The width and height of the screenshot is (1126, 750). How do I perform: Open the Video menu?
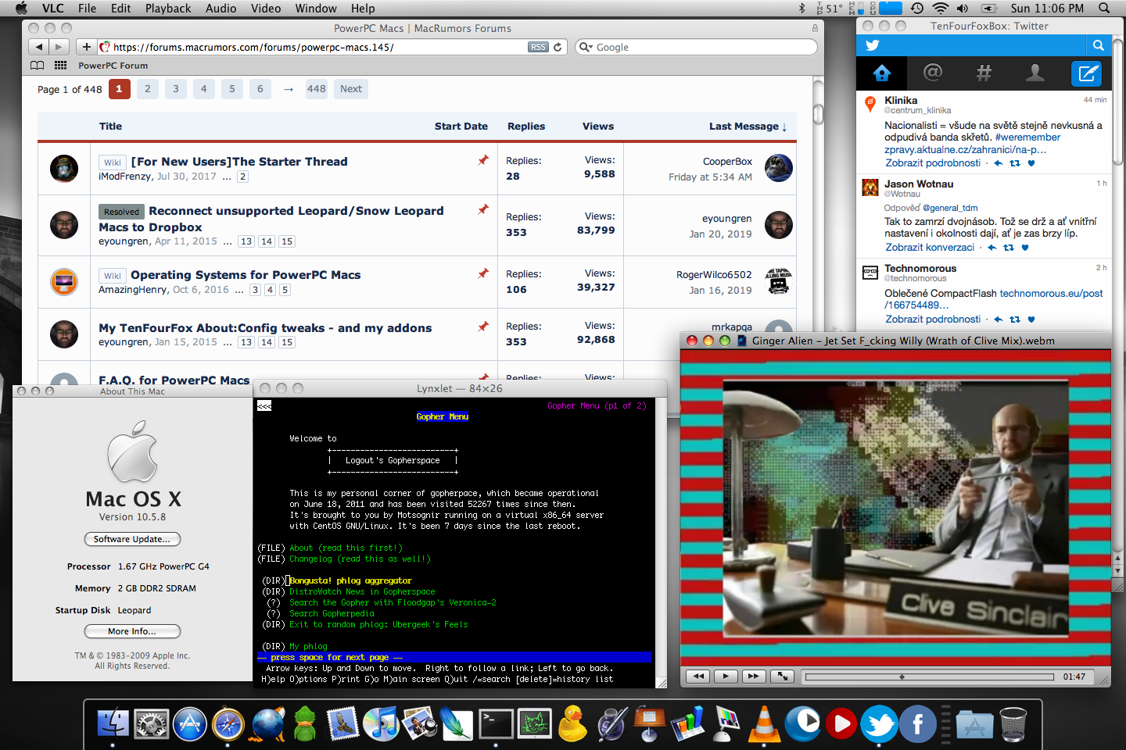pyautogui.click(x=266, y=8)
